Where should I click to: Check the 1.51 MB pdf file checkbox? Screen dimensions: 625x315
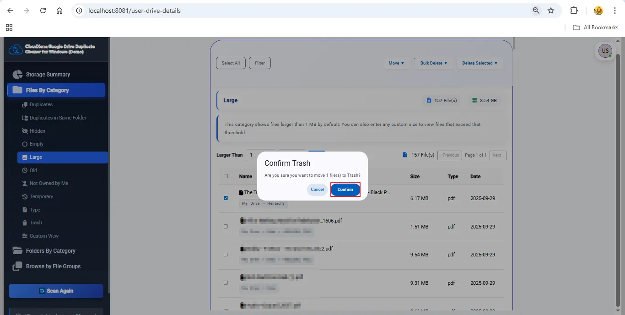[x=226, y=227]
